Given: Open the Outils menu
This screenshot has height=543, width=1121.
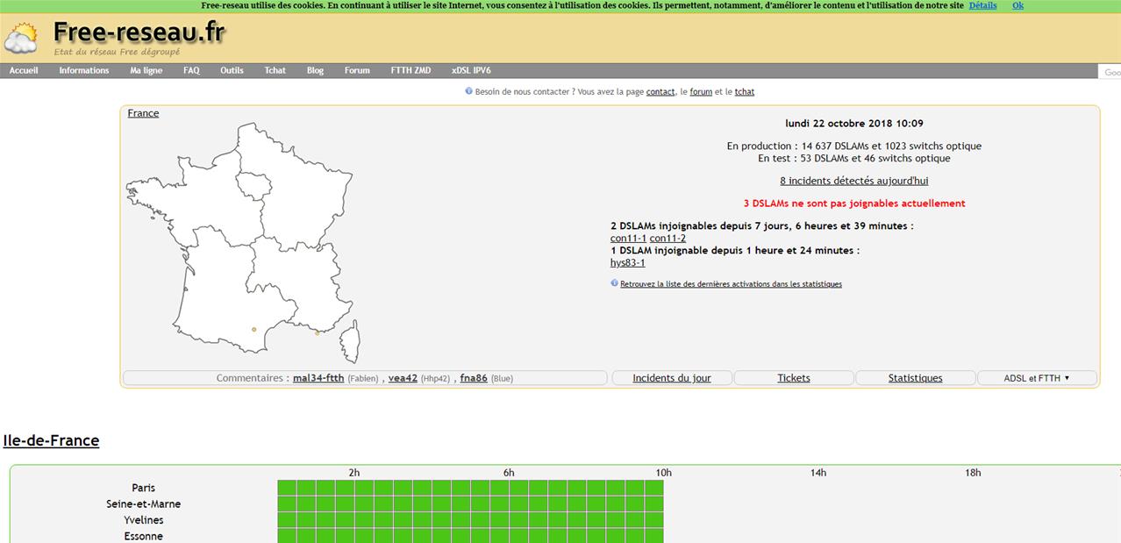Looking at the screenshot, I should 232,71.
